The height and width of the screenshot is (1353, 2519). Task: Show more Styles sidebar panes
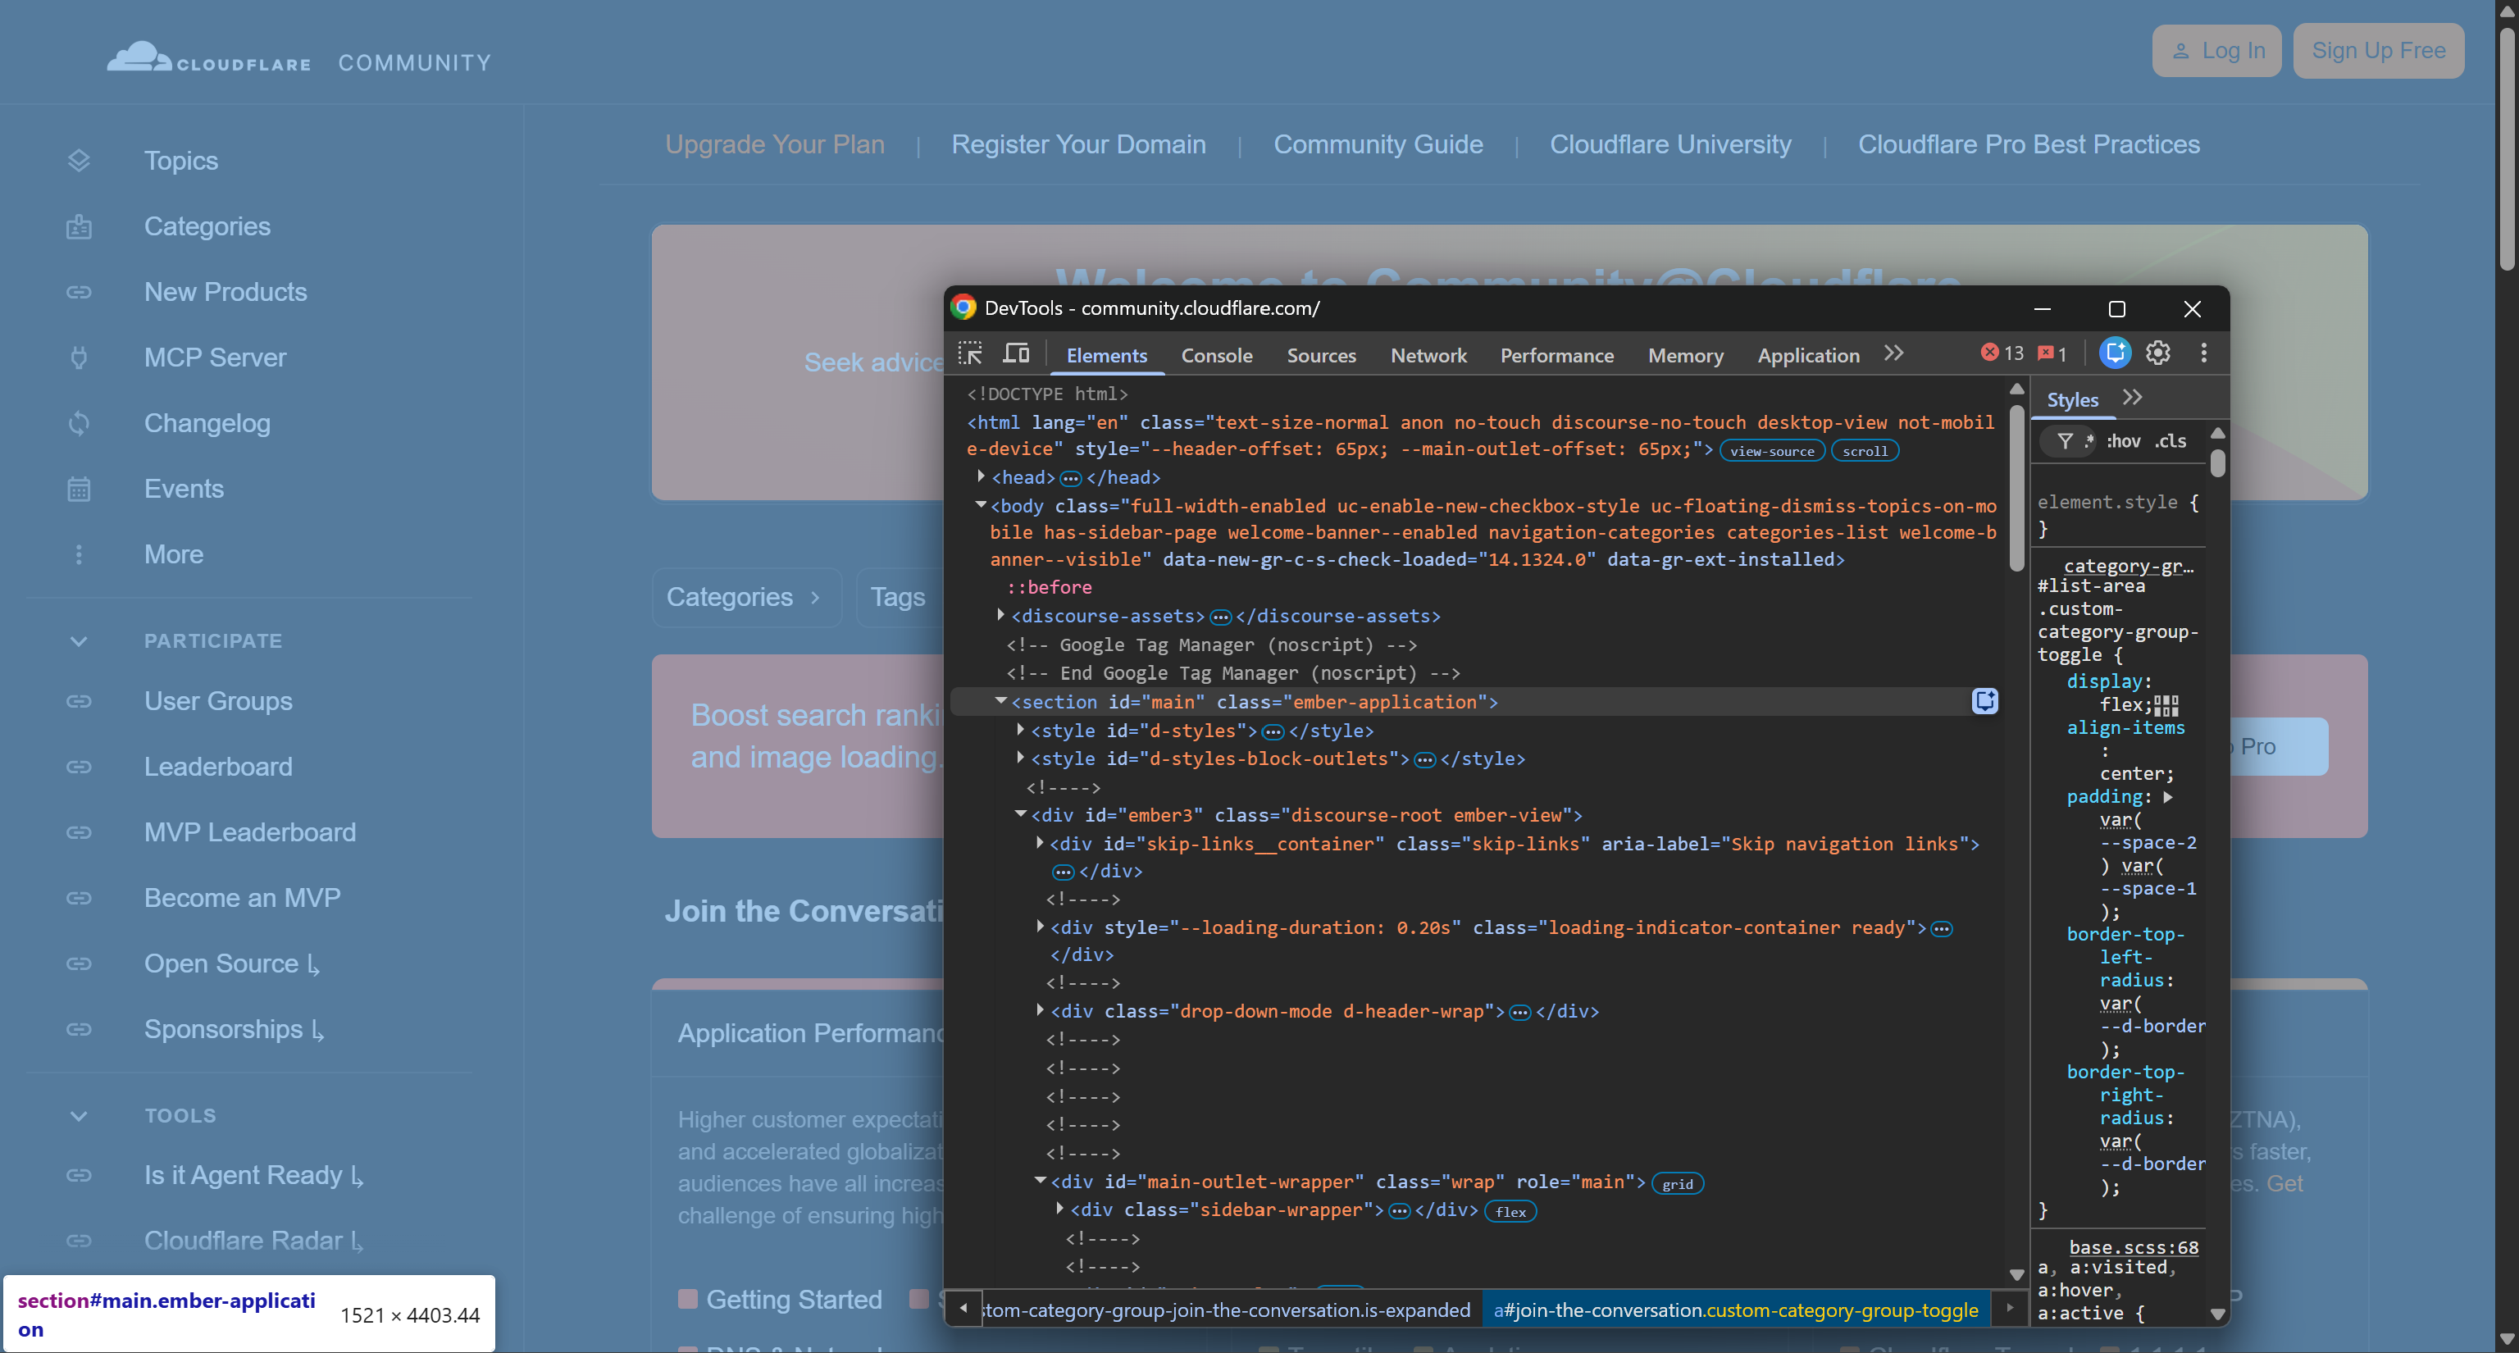pyautogui.click(x=2133, y=398)
